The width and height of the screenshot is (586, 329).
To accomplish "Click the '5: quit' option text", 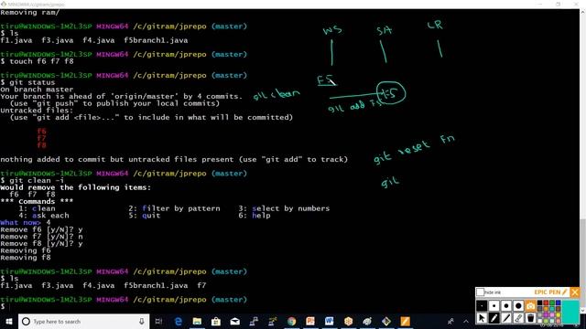I will 145,216.
